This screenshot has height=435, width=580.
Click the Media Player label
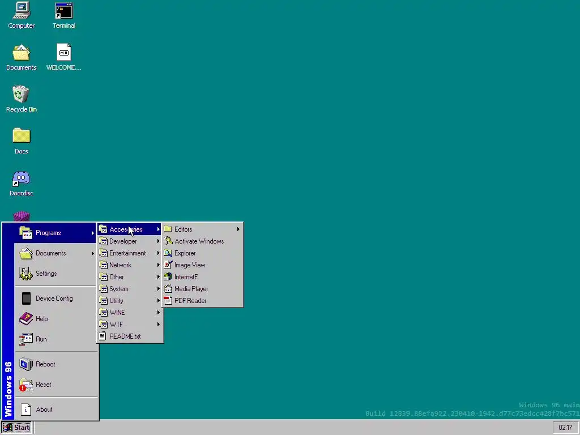(191, 288)
